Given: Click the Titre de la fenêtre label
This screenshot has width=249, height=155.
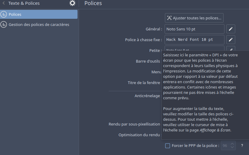Looking at the screenshot, I should point(145,83).
